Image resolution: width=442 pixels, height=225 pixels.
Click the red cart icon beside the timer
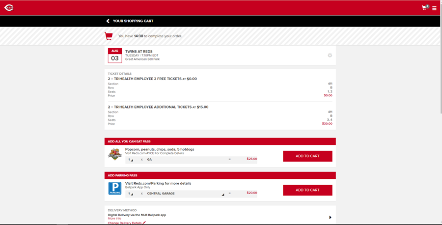click(109, 36)
